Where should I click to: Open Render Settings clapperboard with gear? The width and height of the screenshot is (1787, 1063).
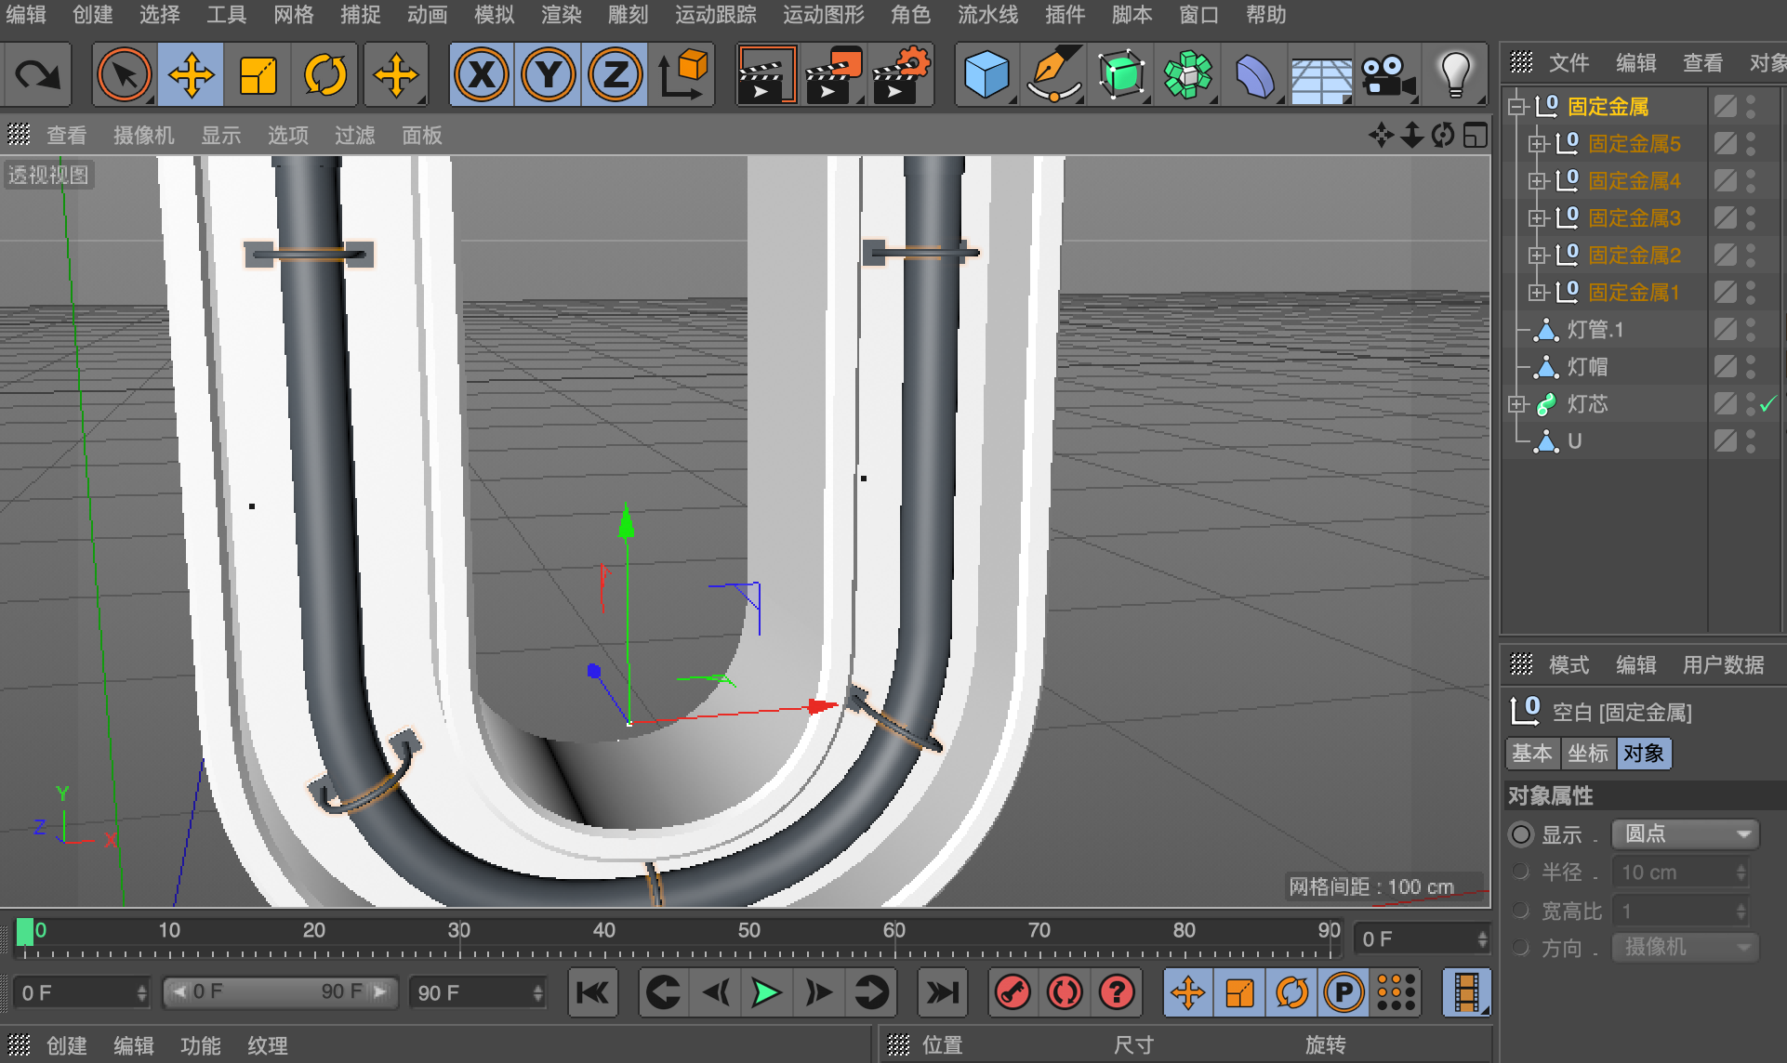click(x=901, y=74)
